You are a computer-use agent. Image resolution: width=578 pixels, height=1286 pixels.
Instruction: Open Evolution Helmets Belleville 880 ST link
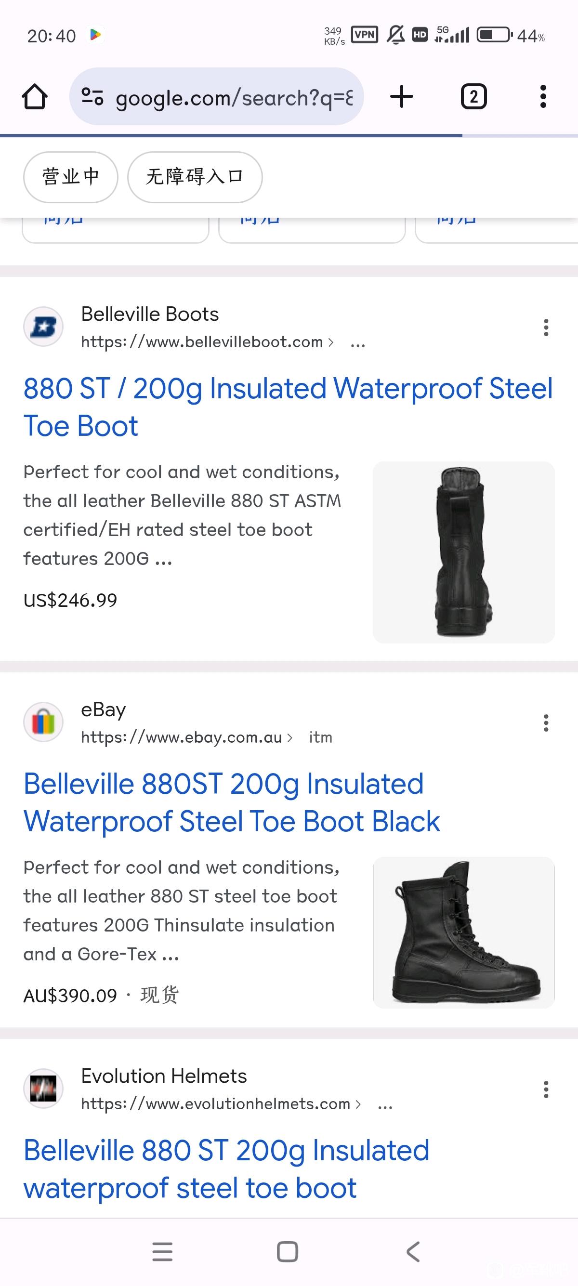tap(226, 1168)
